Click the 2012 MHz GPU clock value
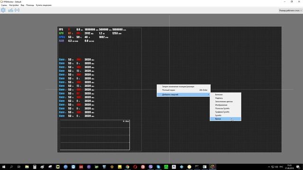Image resolution: width=303 pixels, height=170 pixels. pos(89,34)
